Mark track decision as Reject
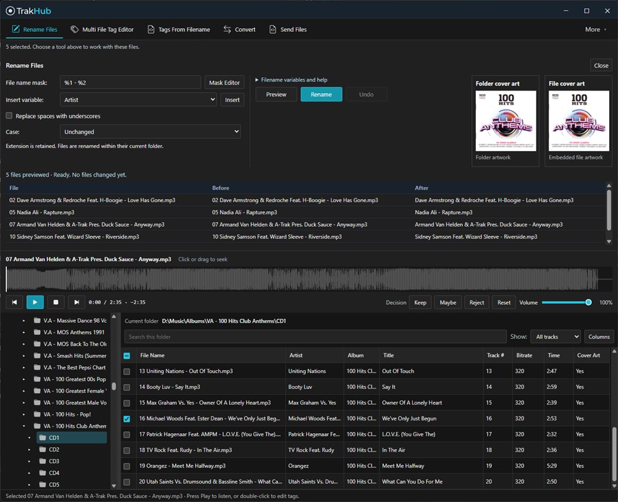The width and height of the screenshot is (618, 502). (x=476, y=302)
